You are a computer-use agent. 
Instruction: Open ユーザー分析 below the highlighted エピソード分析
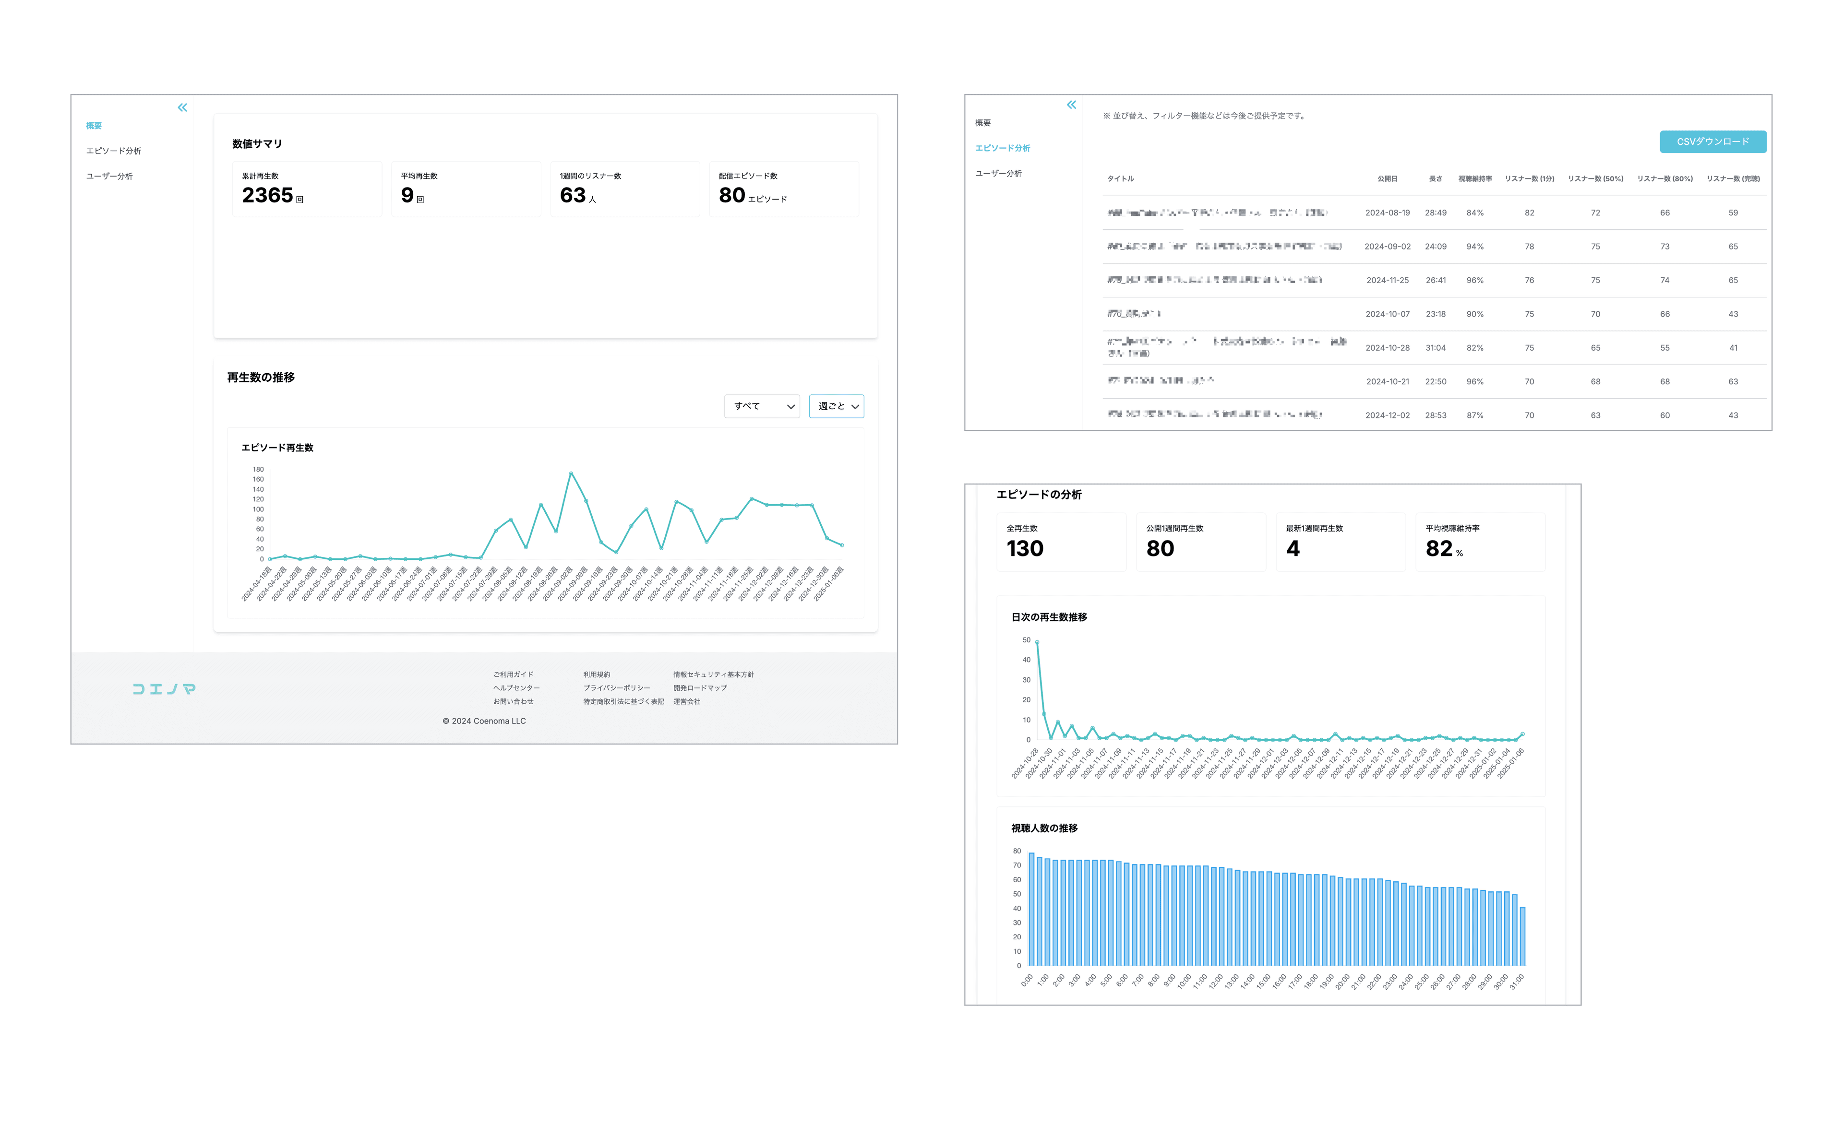tap(998, 174)
